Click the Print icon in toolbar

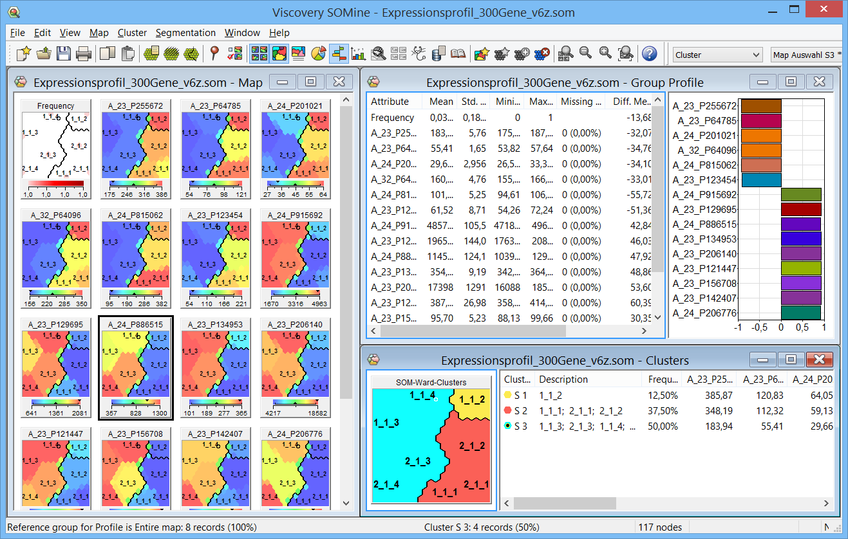click(x=84, y=54)
